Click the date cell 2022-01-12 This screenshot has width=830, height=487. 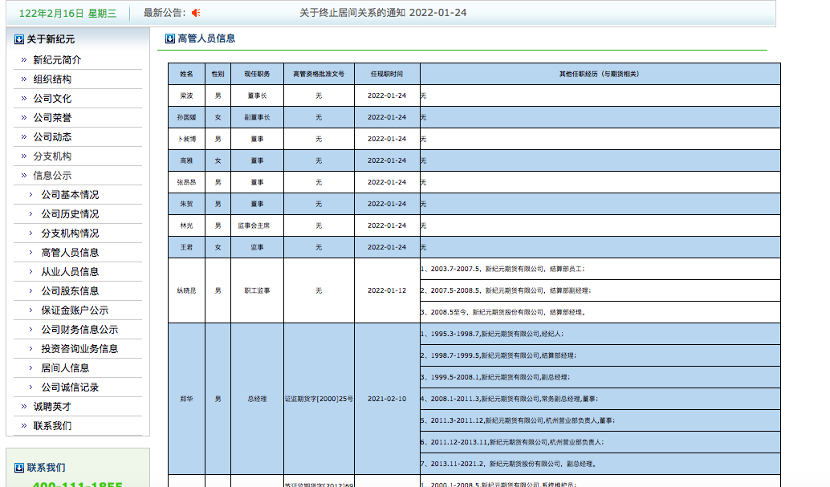click(387, 290)
